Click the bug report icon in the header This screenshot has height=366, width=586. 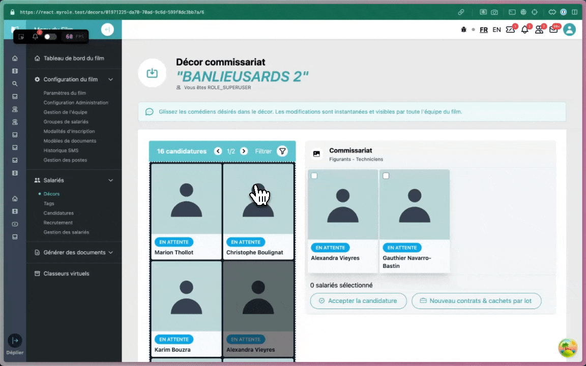463,29
